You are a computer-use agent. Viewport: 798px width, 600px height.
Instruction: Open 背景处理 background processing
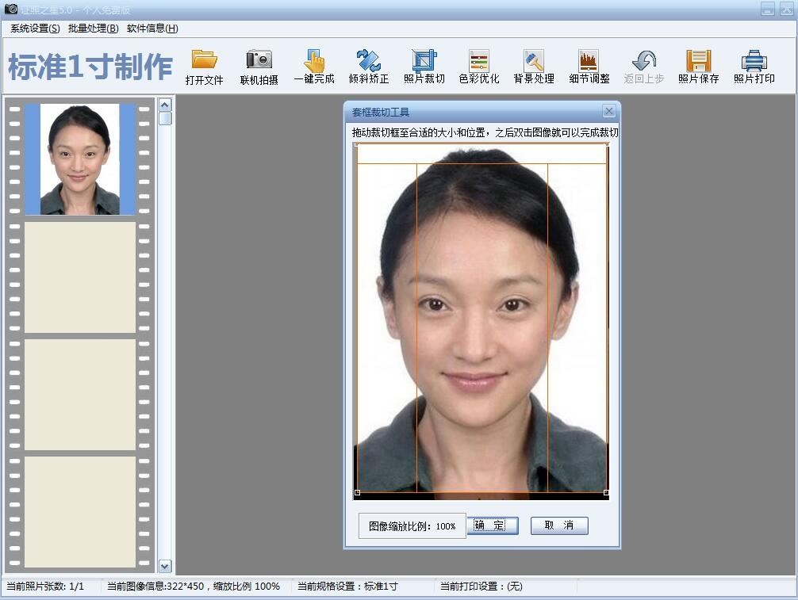[x=534, y=66]
